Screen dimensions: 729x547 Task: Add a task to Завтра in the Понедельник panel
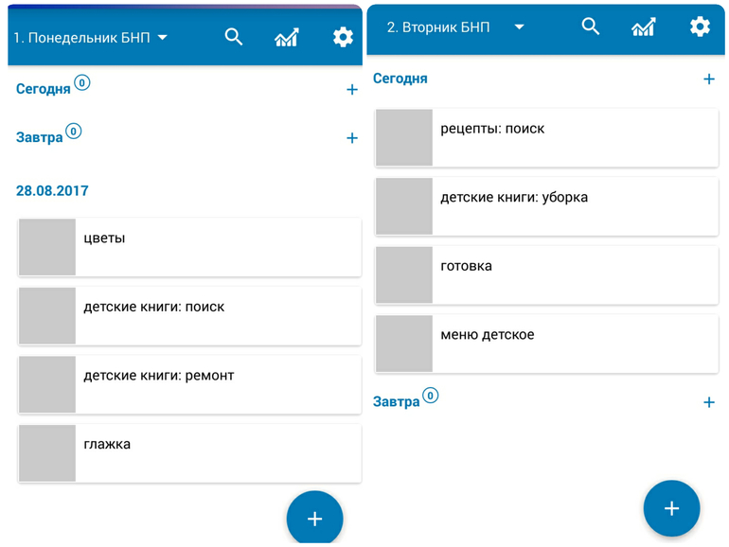(352, 138)
